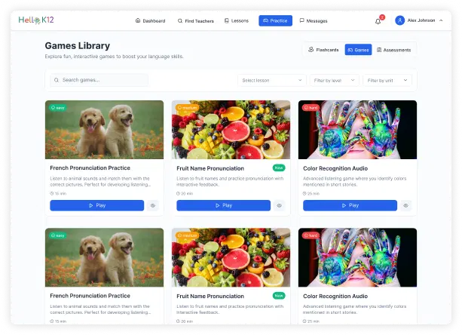This screenshot has height=335, width=462.
Task: Switch to the Flashcards tab
Action: 323,50
